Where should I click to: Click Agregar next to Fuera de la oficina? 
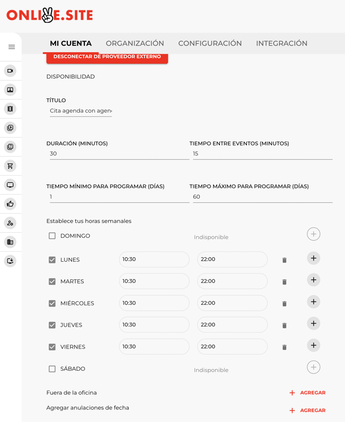(x=307, y=393)
